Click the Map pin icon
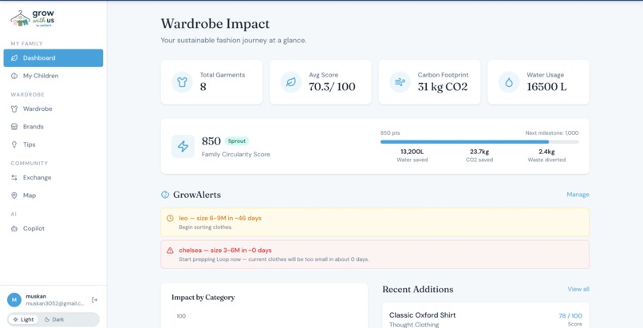This screenshot has height=328, width=643. 14,196
